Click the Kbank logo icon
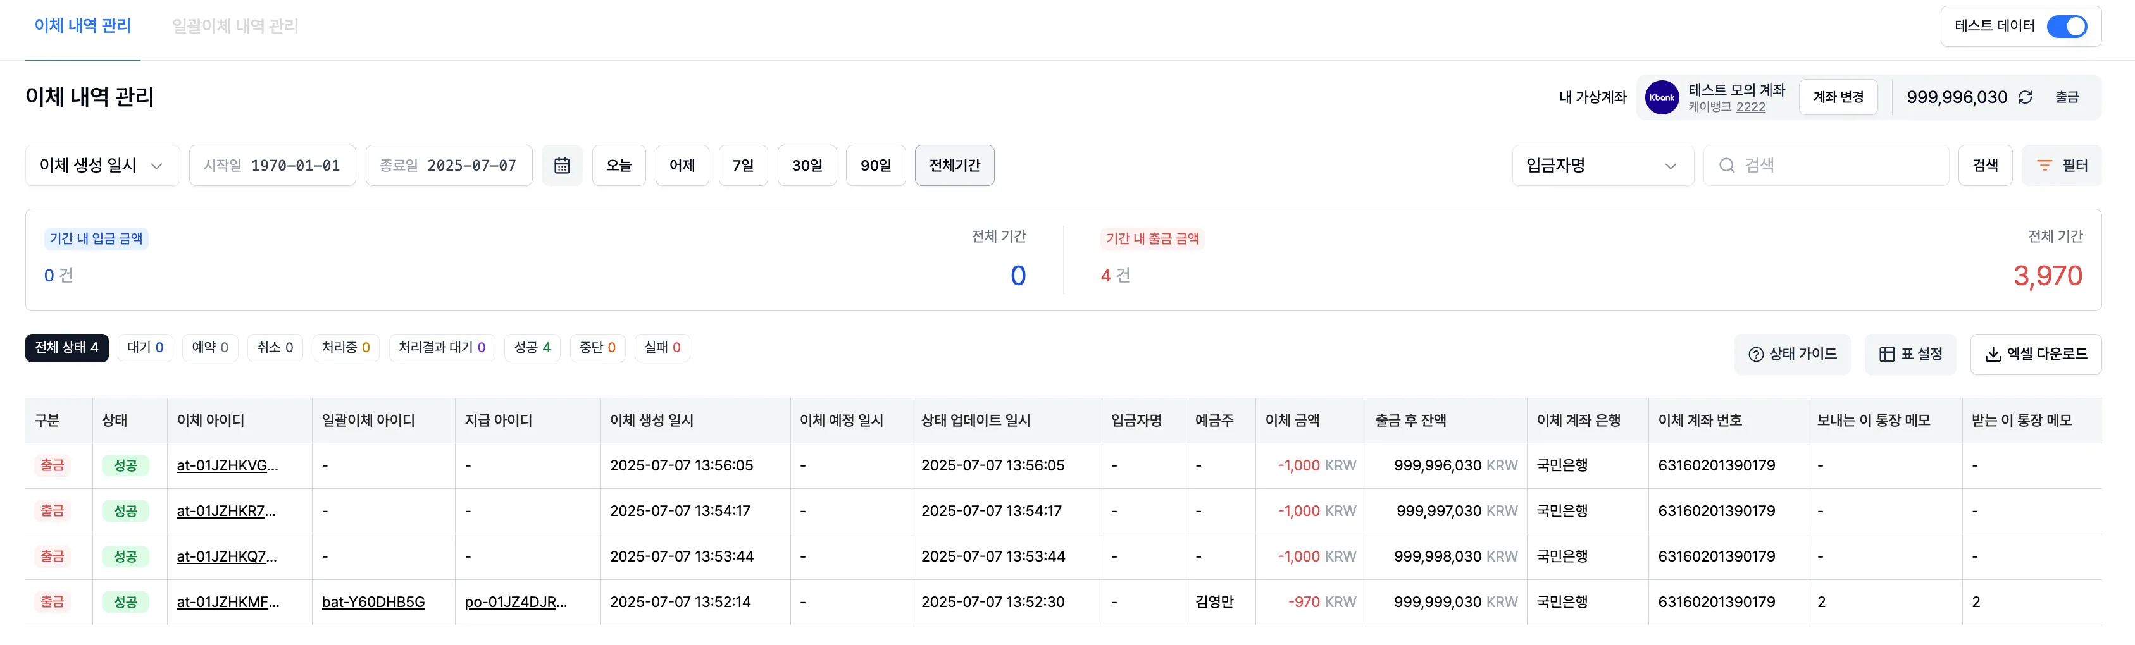Viewport: 2135px width, 645px height. coord(1661,98)
